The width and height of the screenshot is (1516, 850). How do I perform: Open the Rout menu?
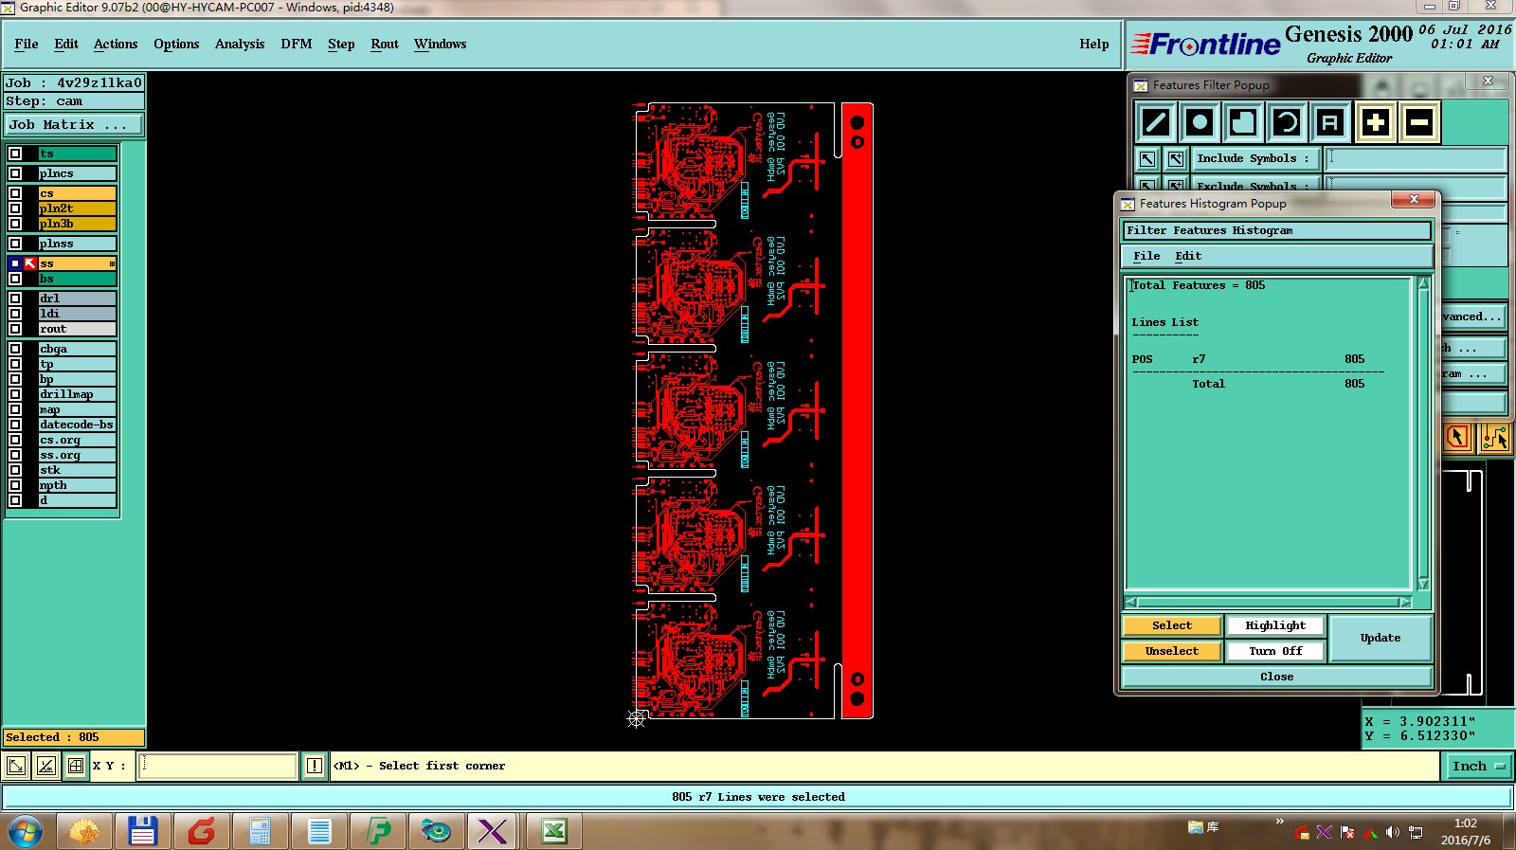pos(385,45)
